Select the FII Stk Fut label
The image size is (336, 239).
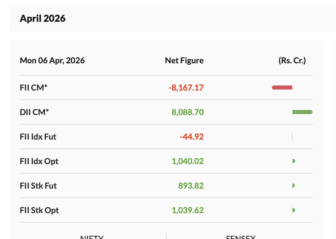(38, 186)
